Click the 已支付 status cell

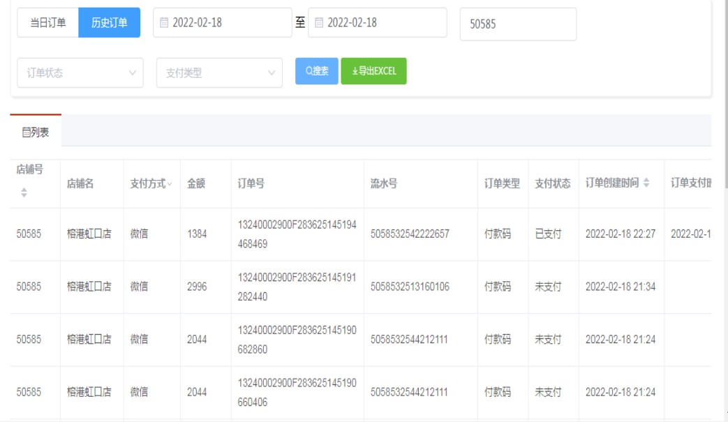coord(548,234)
